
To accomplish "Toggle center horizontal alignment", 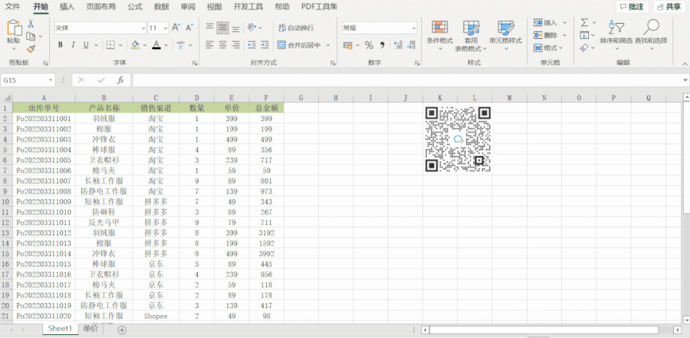I will click(223, 45).
